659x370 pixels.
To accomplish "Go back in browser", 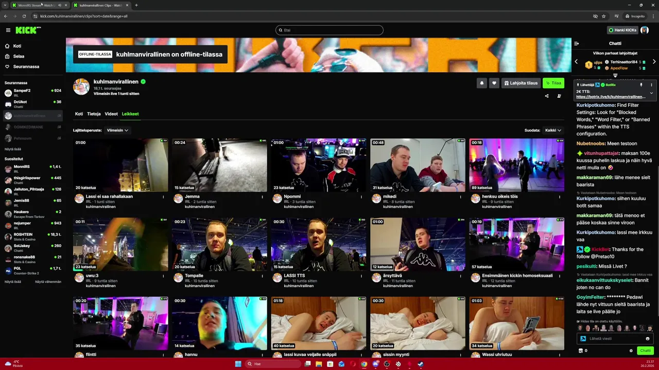I will [6, 16].
